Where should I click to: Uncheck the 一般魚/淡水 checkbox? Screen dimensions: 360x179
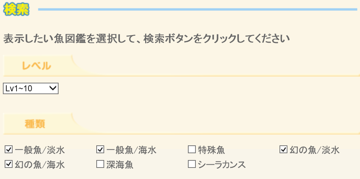[9, 150]
